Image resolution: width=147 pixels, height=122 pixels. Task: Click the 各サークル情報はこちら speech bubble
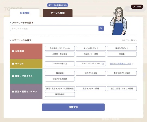point(57,5)
